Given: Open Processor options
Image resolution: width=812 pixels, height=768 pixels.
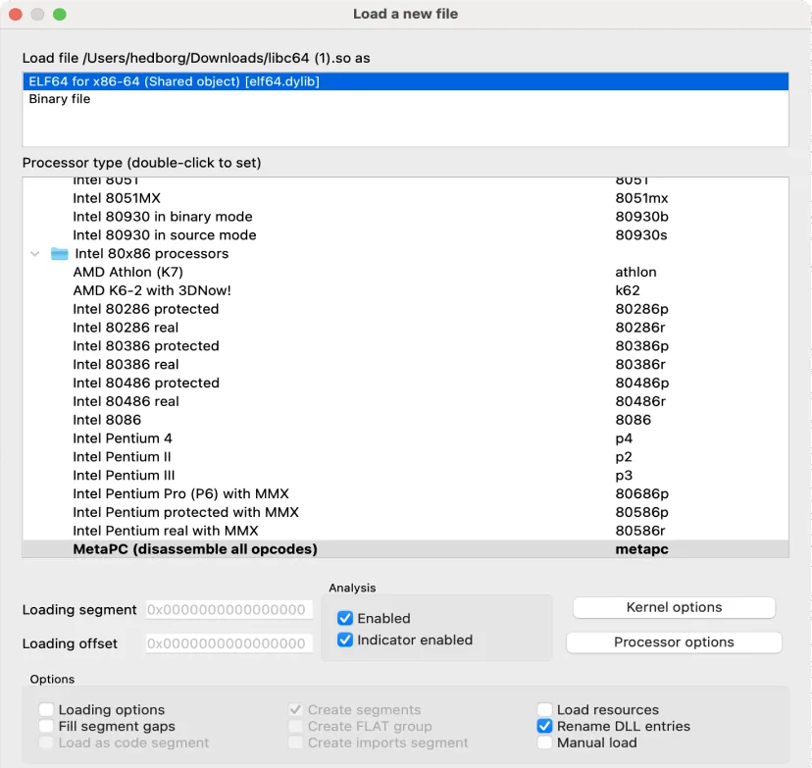Looking at the screenshot, I should pos(674,642).
